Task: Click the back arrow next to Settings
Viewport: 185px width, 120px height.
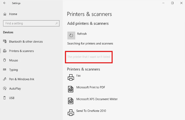Action: point(5,3)
